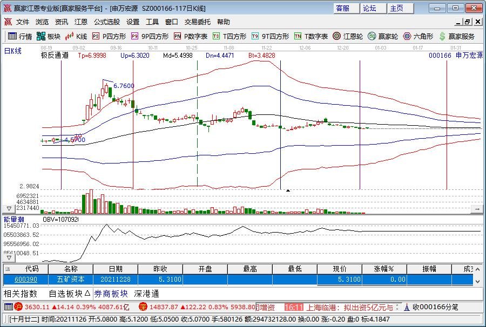486x327 pixels.
Task: Click the 深 Shenzhen index badge
Action: click(143, 307)
